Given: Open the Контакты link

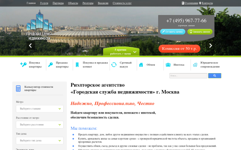Looking at the screenshot, I should (207, 3).
